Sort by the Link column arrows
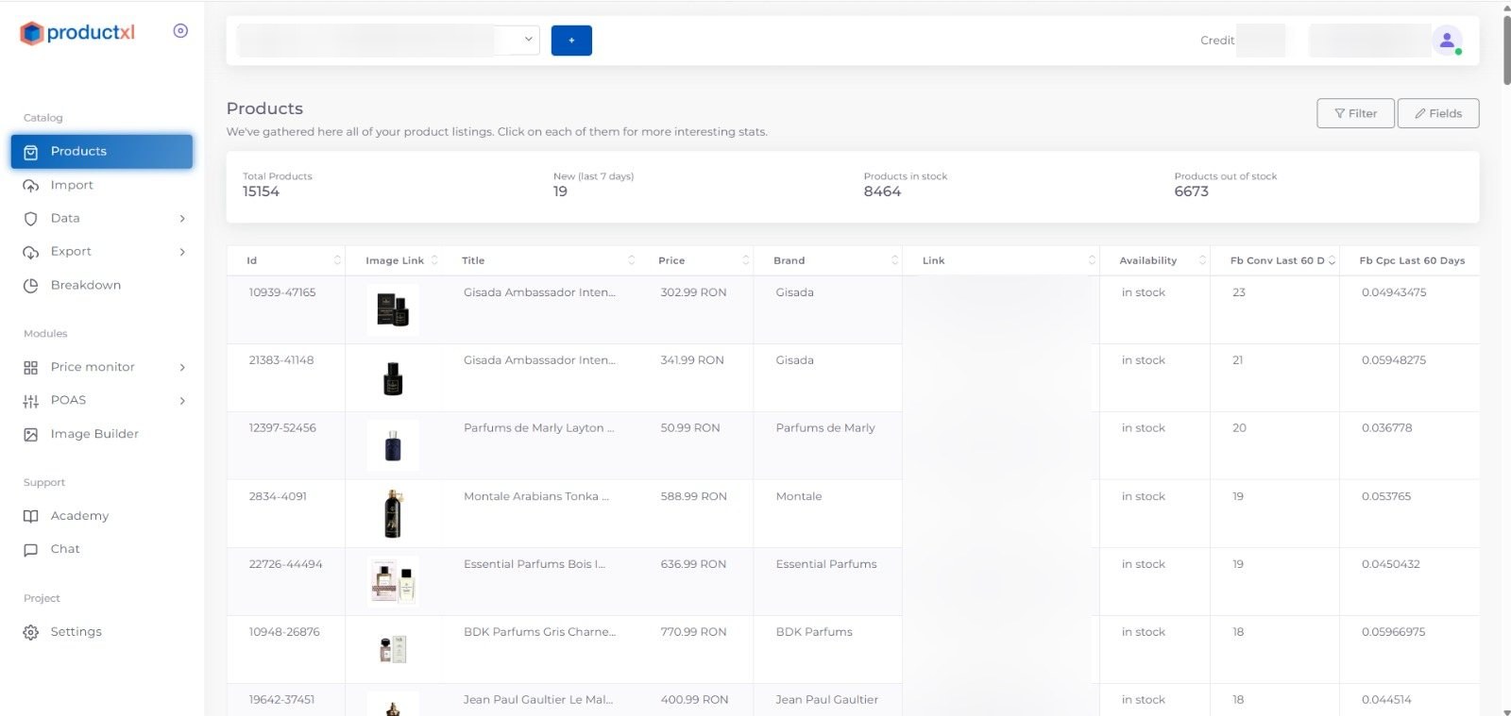The image size is (1511, 716). 1092,260
